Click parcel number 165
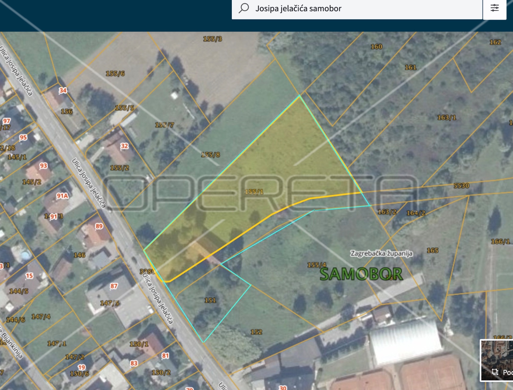This screenshot has width=513, height=390. coord(433,250)
